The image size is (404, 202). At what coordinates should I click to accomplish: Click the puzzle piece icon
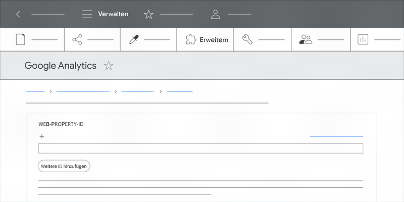191,40
